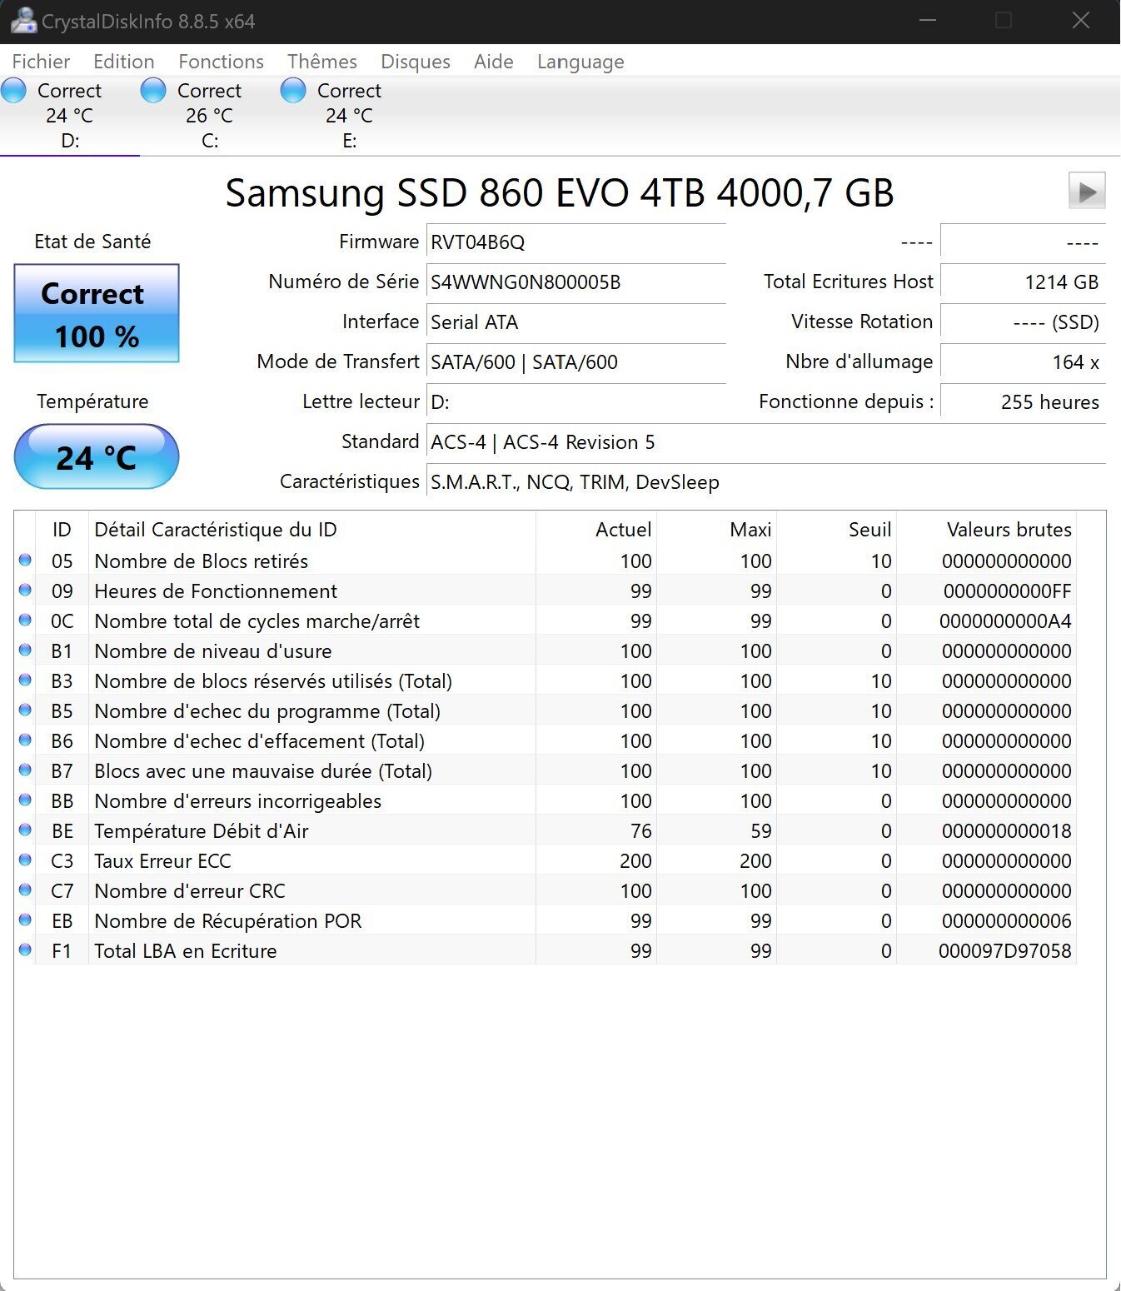Click the Valeurs brutes column header
The image size is (1121, 1291).
(x=986, y=530)
